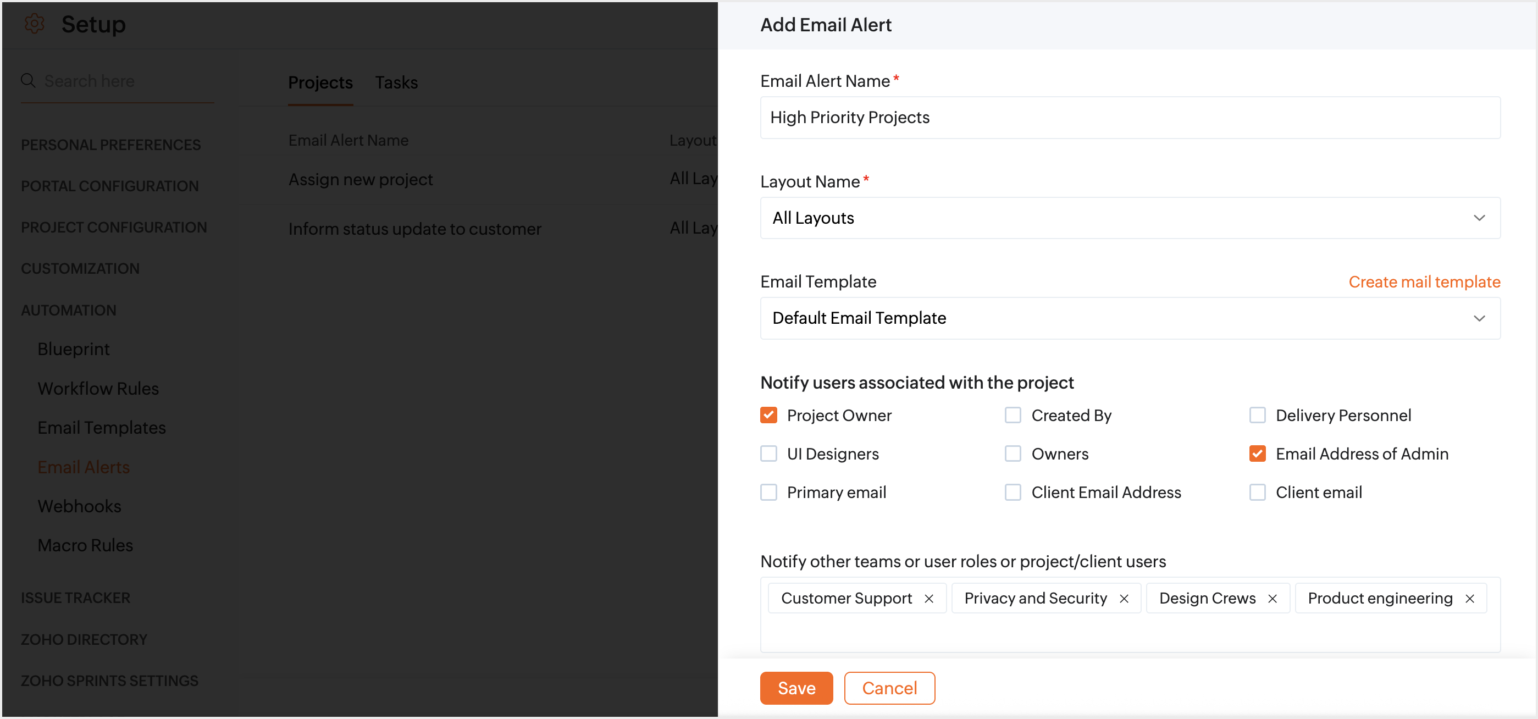Enable the Delivery Personnel checkbox

click(x=1257, y=415)
